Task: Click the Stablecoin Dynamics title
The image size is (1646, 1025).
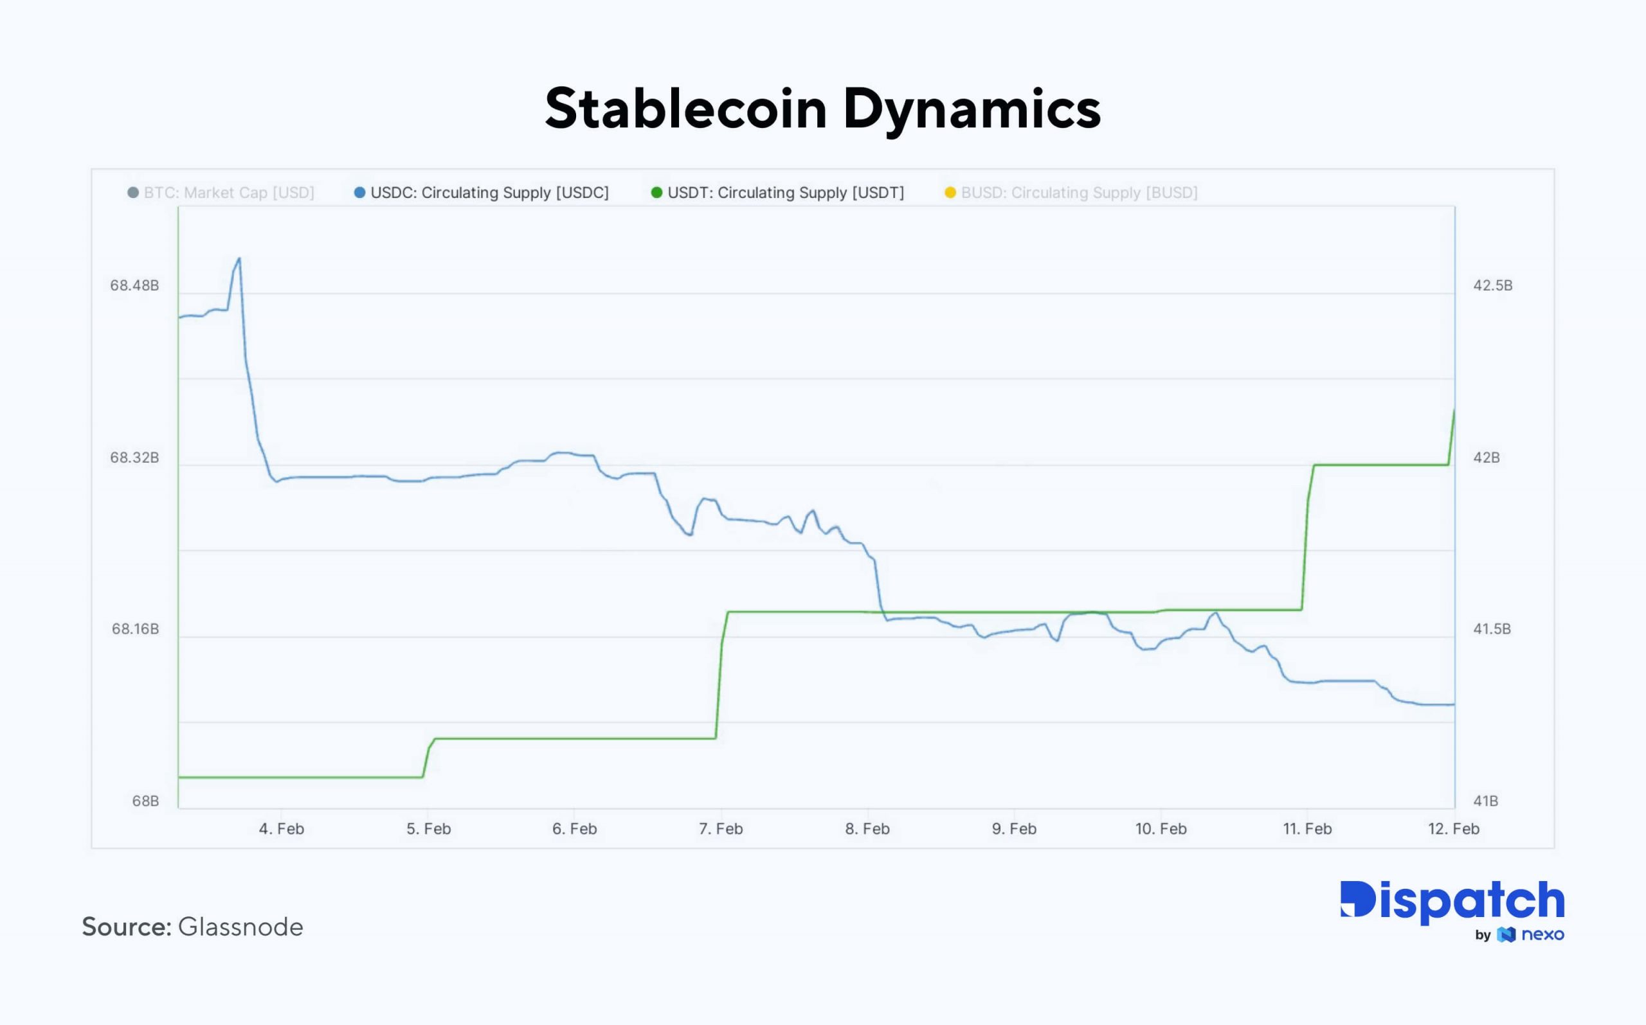Action: 822,109
